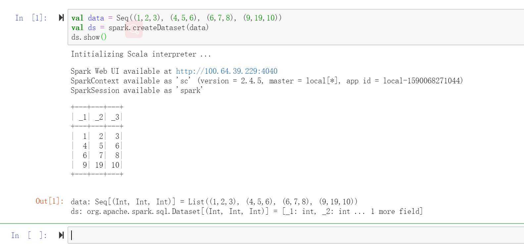Screen dimensions: 524x244
Task: Run the first cell with its run icon
Action: (61, 18)
